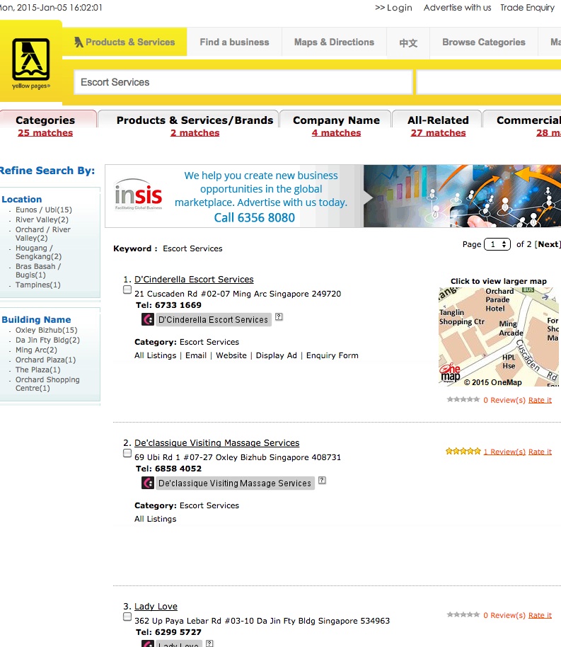
Task: Filter by Hougang / Sengkang(2)
Action: click(38, 252)
